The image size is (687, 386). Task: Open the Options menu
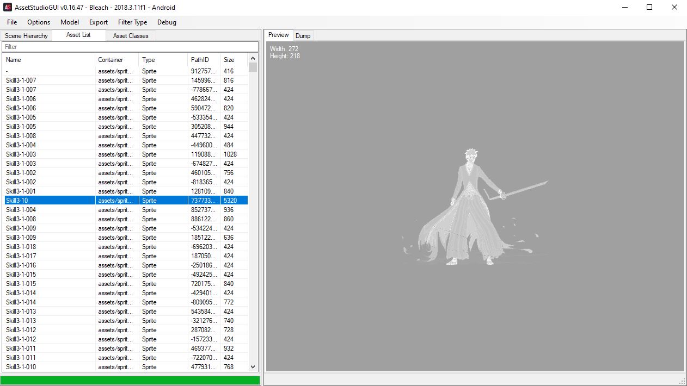click(39, 22)
